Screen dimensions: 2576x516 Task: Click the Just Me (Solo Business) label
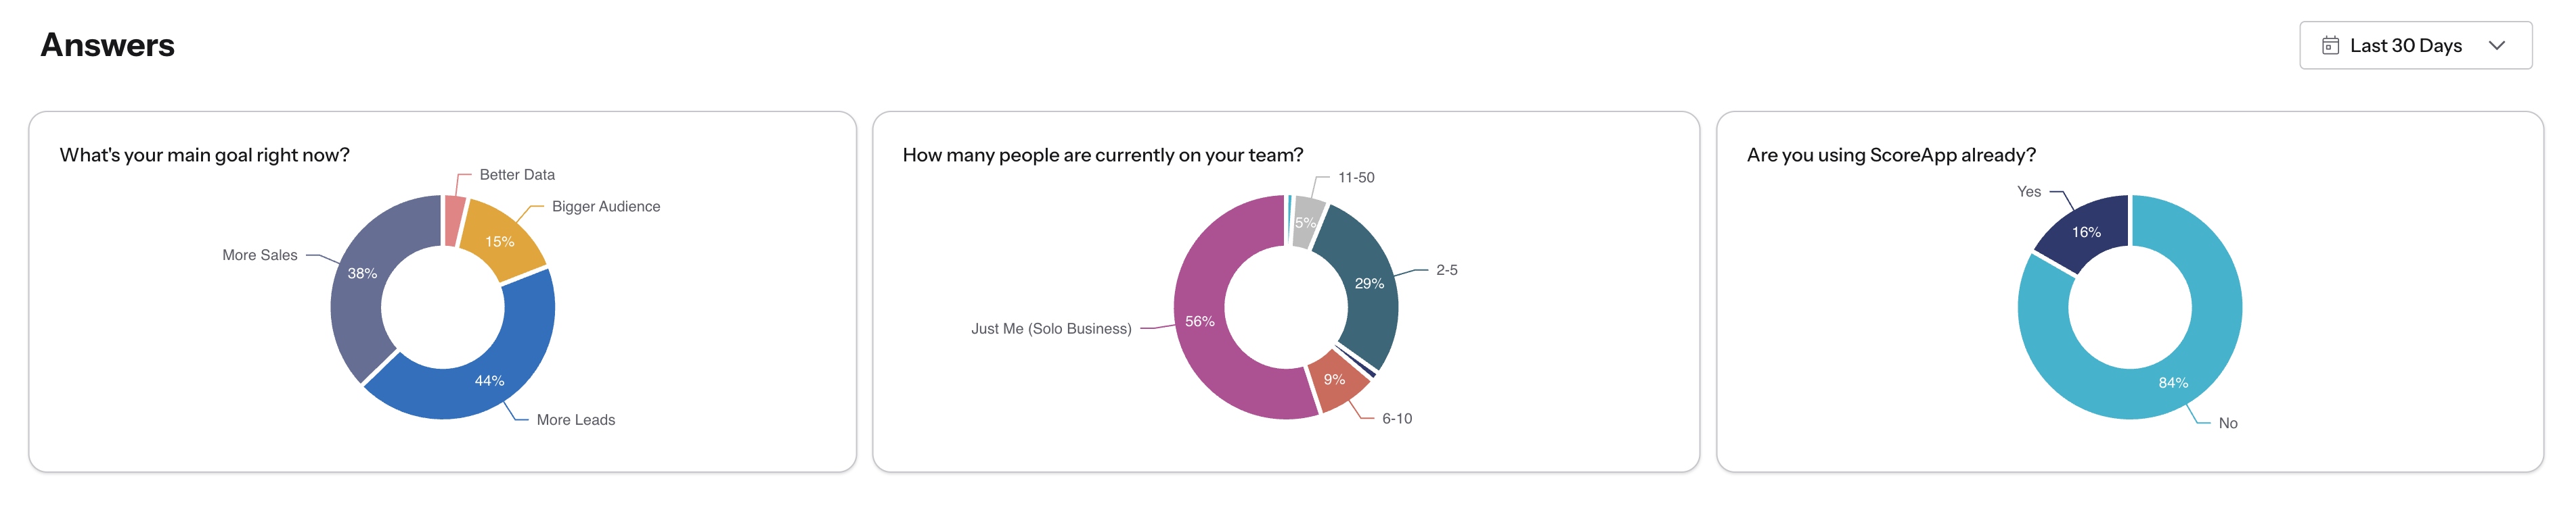click(x=1050, y=328)
